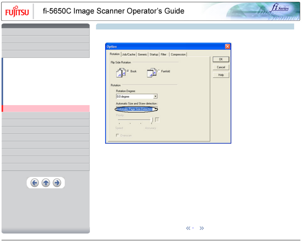Open the Compression tab
The height and width of the screenshot is (241, 302).
coord(178,55)
